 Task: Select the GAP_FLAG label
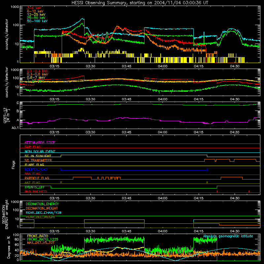click(x=32, y=147)
